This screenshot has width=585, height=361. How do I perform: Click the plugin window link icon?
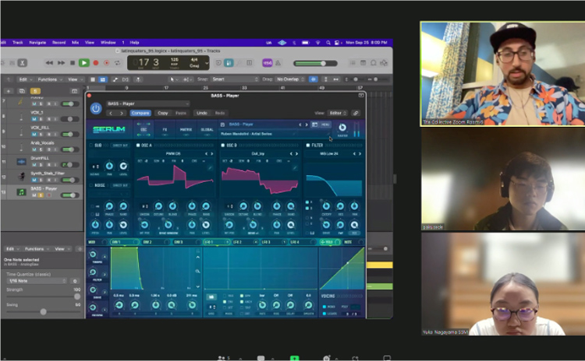tap(356, 113)
